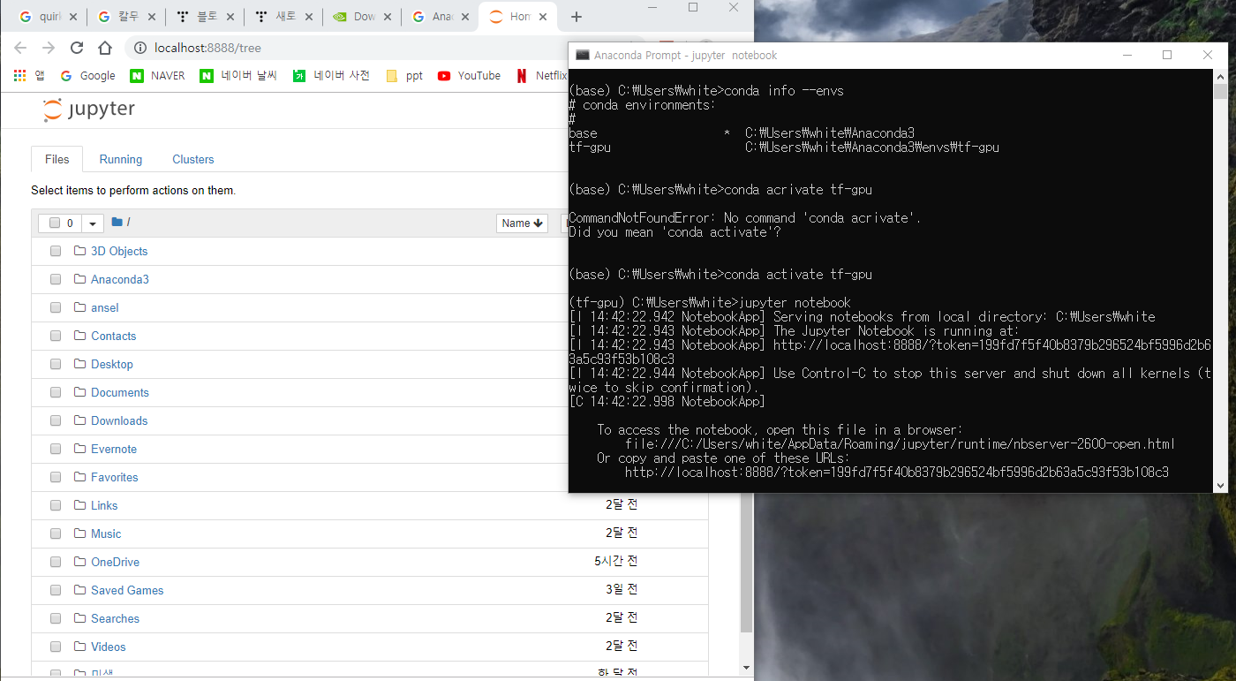1236x681 pixels.
Task: Click the folder icon beside Evernote
Action: tap(79, 449)
